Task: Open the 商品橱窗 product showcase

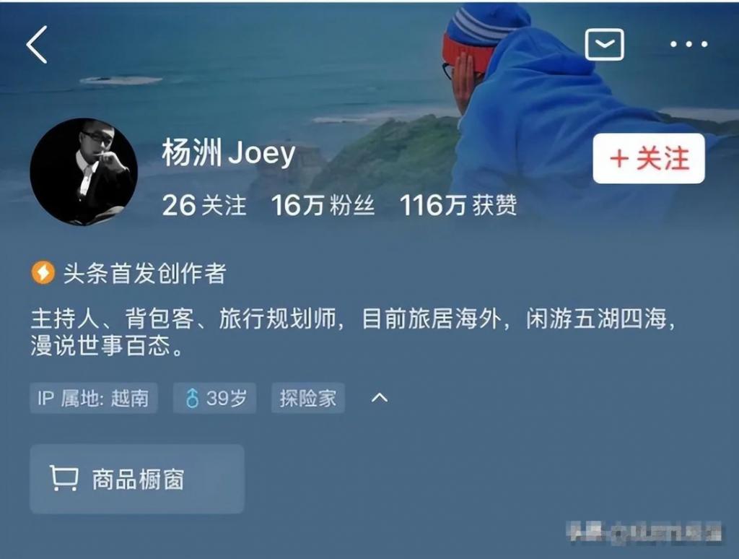Action: point(137,479)
